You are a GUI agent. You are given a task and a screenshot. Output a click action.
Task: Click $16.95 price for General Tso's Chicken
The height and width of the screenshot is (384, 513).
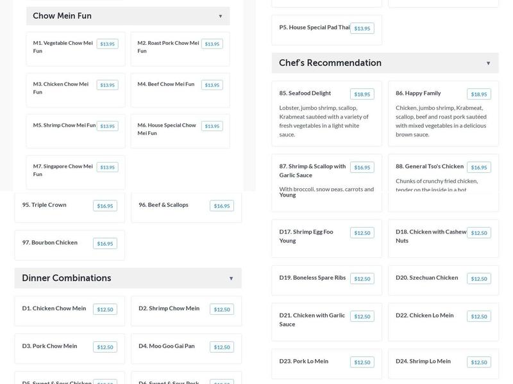[478, 168]
